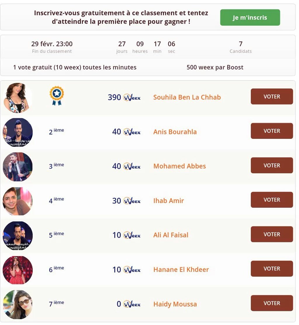This screenshot has width=299, height=325.
Task: Click the 500 weex par Boost text
Action: (x=215, y=67)
